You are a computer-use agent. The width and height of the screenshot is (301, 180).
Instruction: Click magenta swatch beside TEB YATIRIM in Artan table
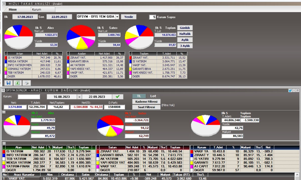[6, 72]
